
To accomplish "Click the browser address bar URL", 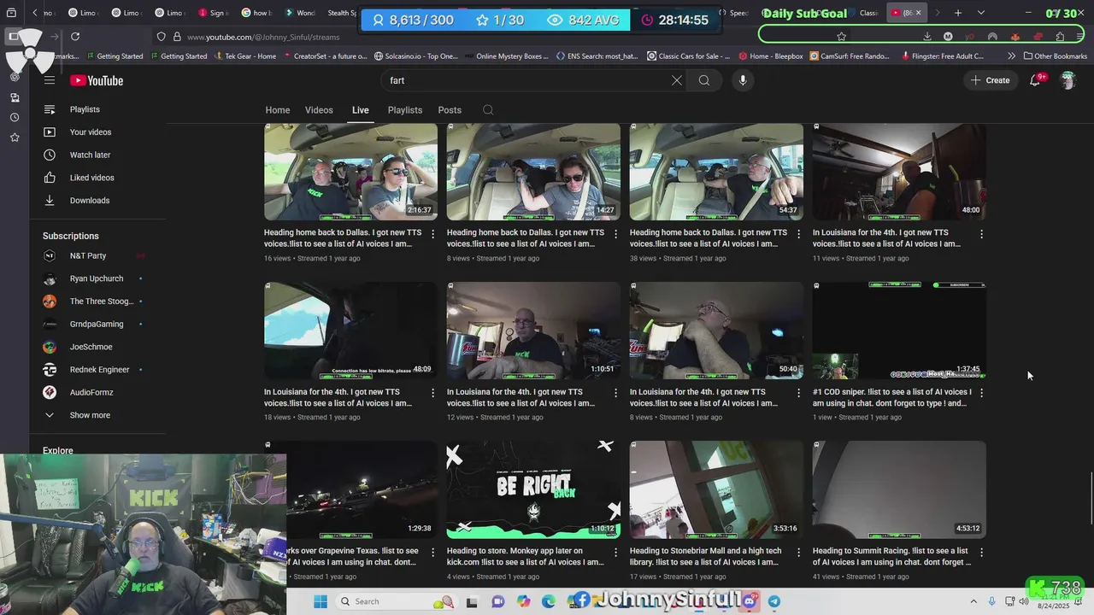I will pos(263,37).
